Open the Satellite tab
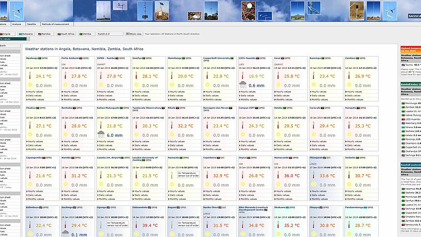The image size is (421, 237). coord(32,24)
